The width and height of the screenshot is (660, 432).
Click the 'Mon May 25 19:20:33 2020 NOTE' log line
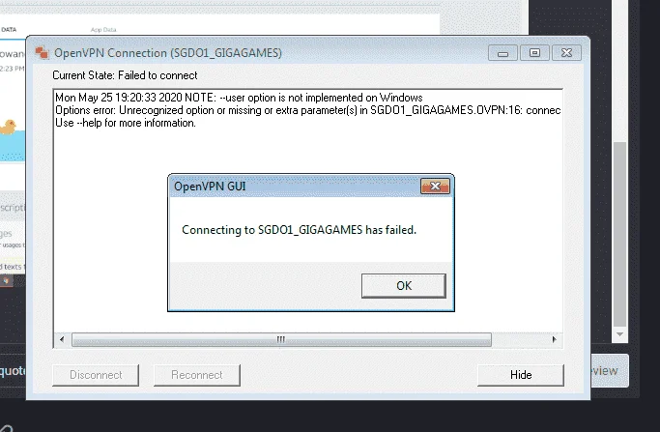239,98
